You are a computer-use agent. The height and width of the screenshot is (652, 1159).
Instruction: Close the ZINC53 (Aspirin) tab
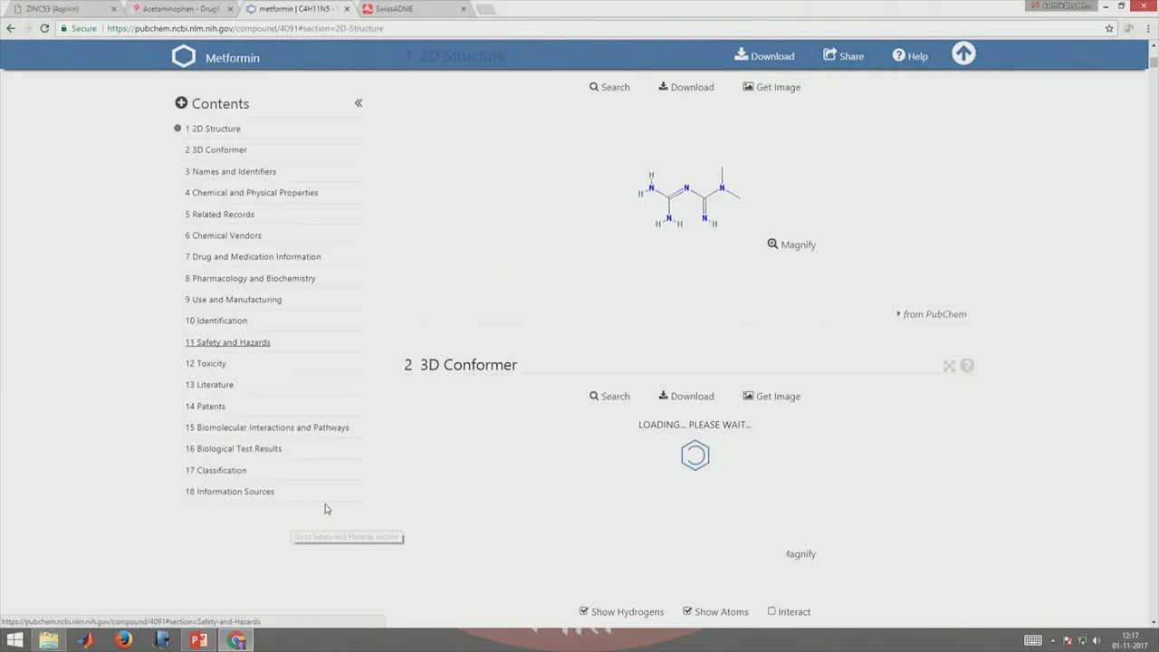point(113,9)
